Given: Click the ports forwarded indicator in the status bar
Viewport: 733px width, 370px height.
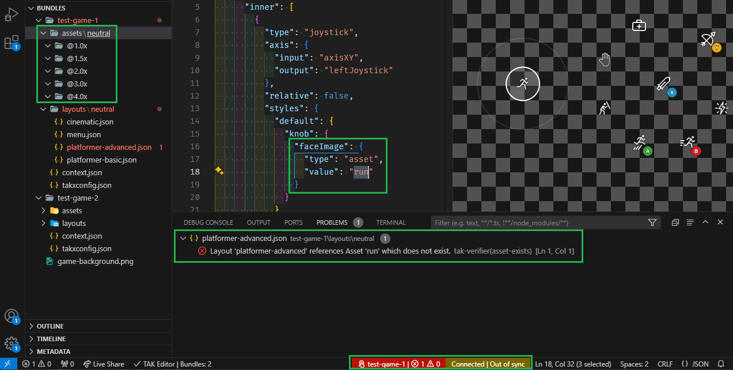Looking at the screenshot, I should coord(67,364).
